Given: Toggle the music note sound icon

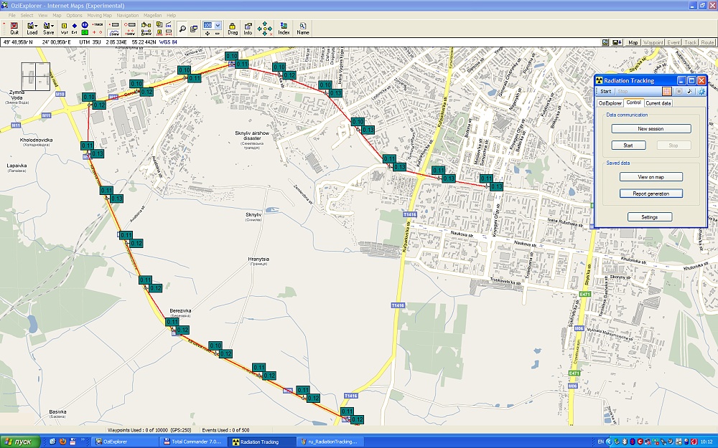Looking at the screenshot, I should pyautogui.click(x=689, y=92).
